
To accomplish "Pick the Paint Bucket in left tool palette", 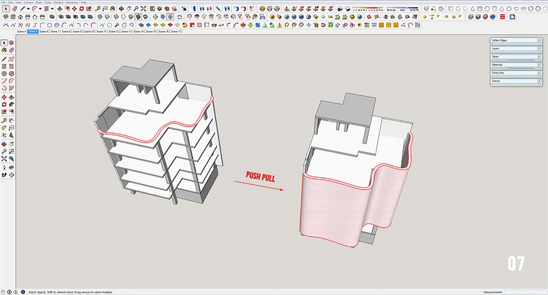I will point(4,50).
